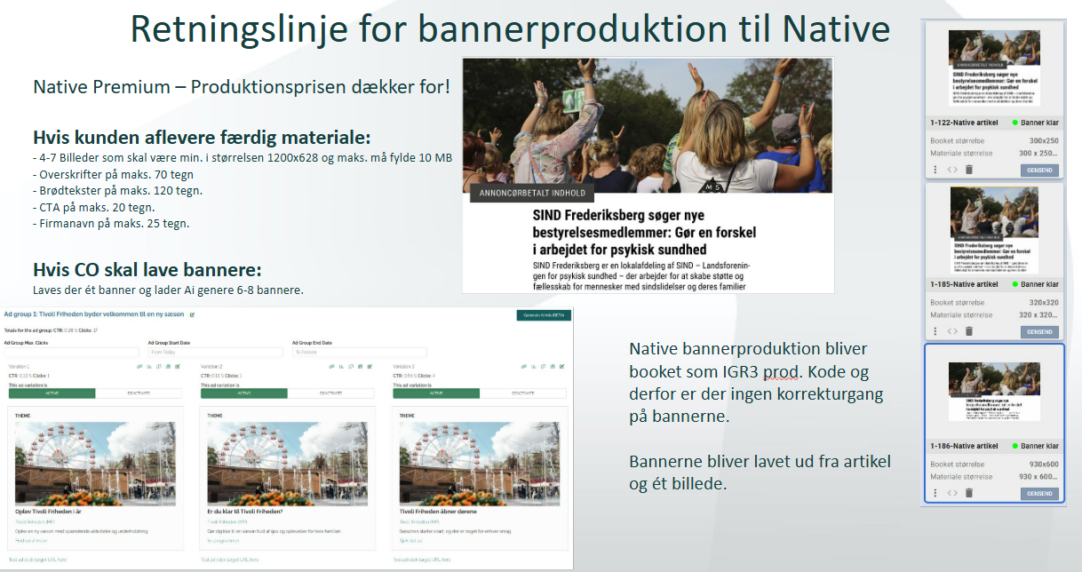Screen dimensions: 1082x572
Task: Click the copy icon for Variation 3
Action: click(543, 367)
